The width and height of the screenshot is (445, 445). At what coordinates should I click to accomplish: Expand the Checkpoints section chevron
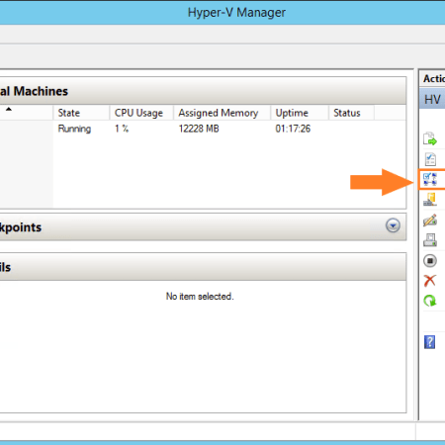tap(393, 225)
